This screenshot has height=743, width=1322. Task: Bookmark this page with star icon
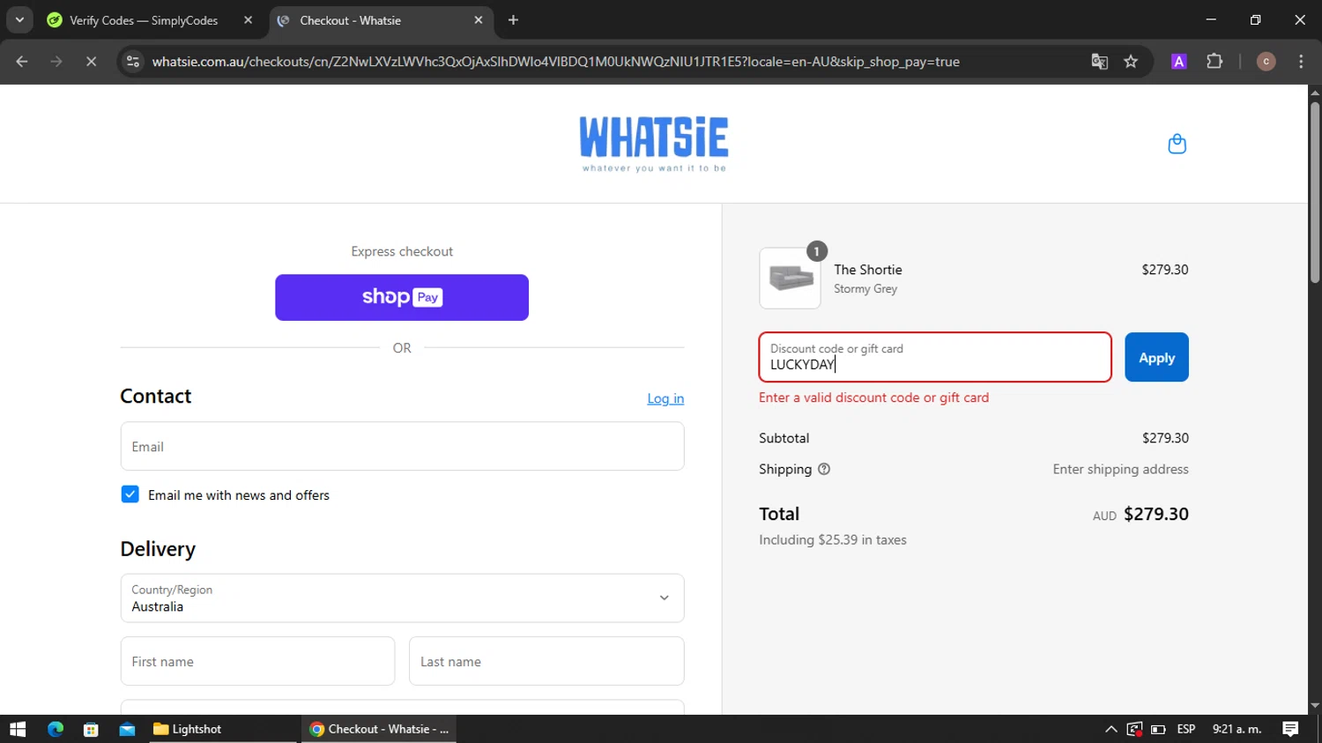point(1131,62)
